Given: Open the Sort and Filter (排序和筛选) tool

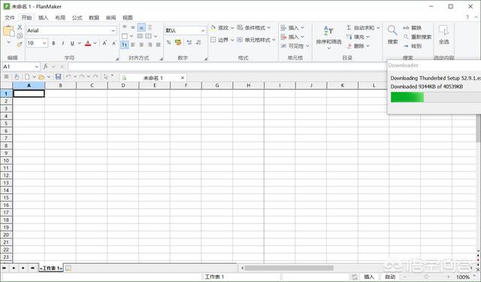Looking at the screenshot, I should coord(328,38).
